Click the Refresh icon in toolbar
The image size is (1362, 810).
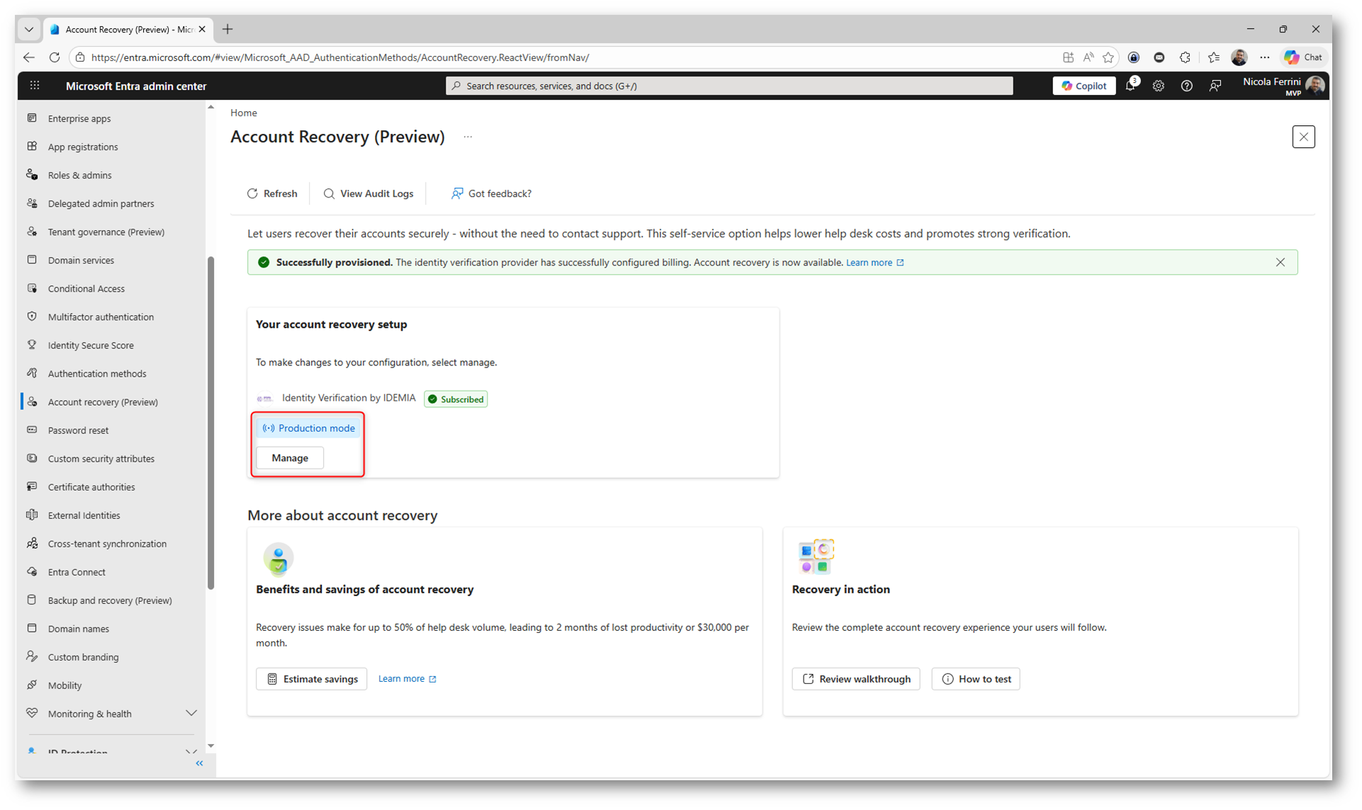tap(252, 193)
